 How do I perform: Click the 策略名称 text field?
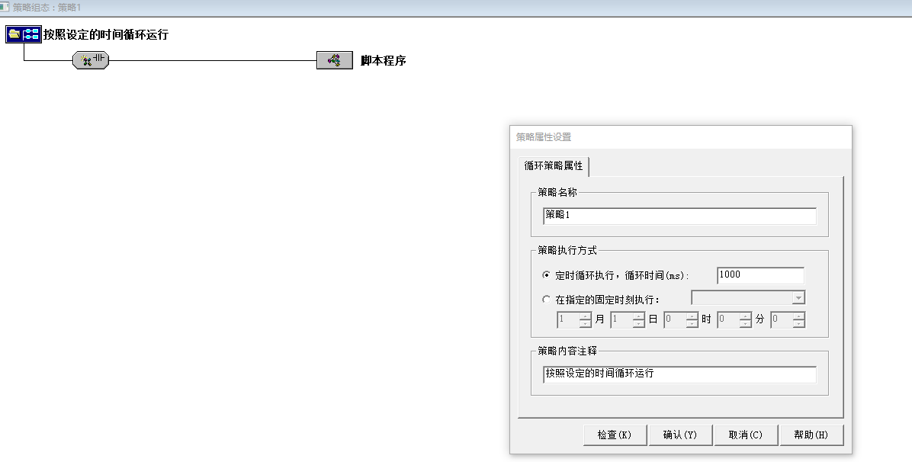coord(679,216)
